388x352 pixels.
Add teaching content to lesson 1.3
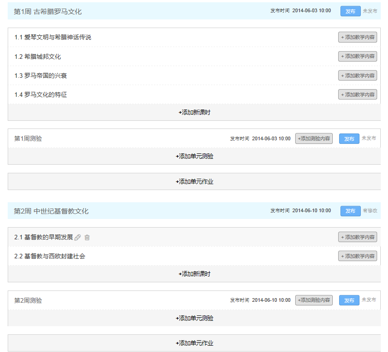click(x=358, y=76)
